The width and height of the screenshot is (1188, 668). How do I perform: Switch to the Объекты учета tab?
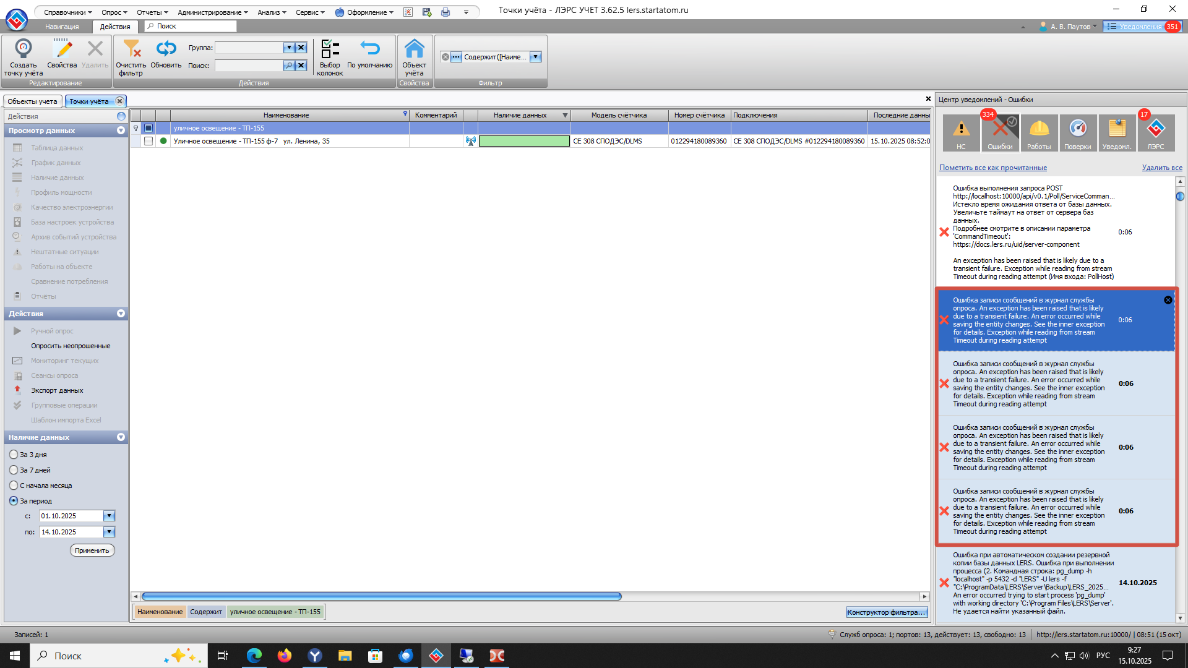[32, 101]
